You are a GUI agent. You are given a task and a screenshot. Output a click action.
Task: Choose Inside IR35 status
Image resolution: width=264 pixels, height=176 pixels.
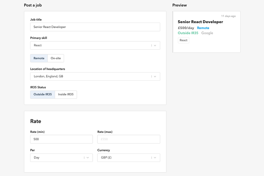(x=66, y=94)
